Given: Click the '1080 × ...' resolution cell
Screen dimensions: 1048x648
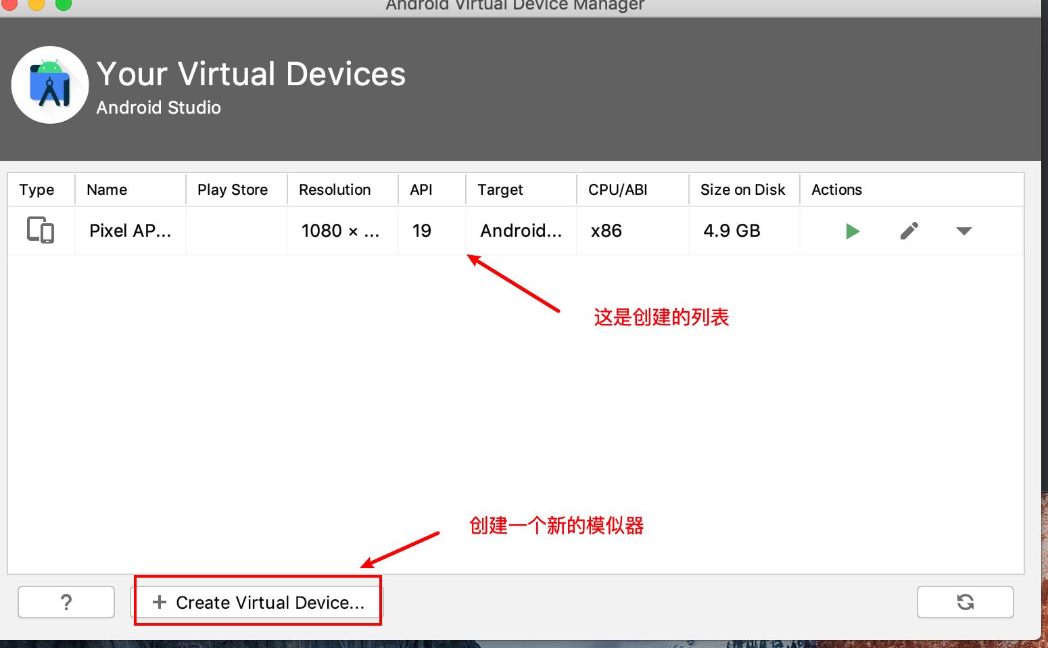Looking at the screenshot, I should pyautogui.click(x=343, y=231).
